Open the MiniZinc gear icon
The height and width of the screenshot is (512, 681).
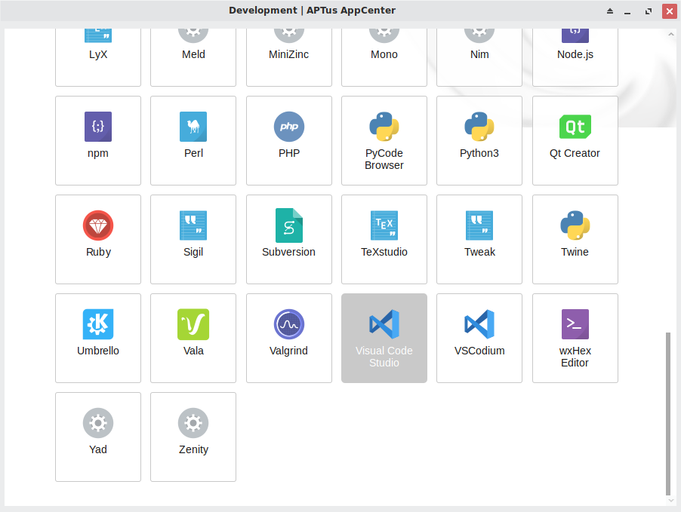(289, 35)
